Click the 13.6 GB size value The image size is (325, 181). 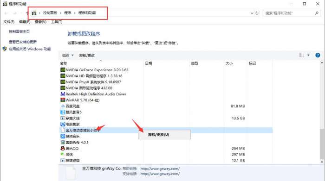[x=238, y=118]
